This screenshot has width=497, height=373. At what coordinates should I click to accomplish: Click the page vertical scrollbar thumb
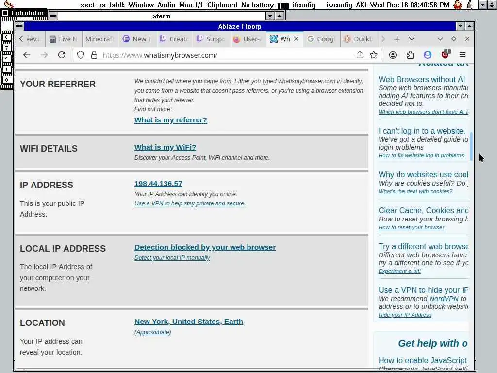(x=471, y=146)
